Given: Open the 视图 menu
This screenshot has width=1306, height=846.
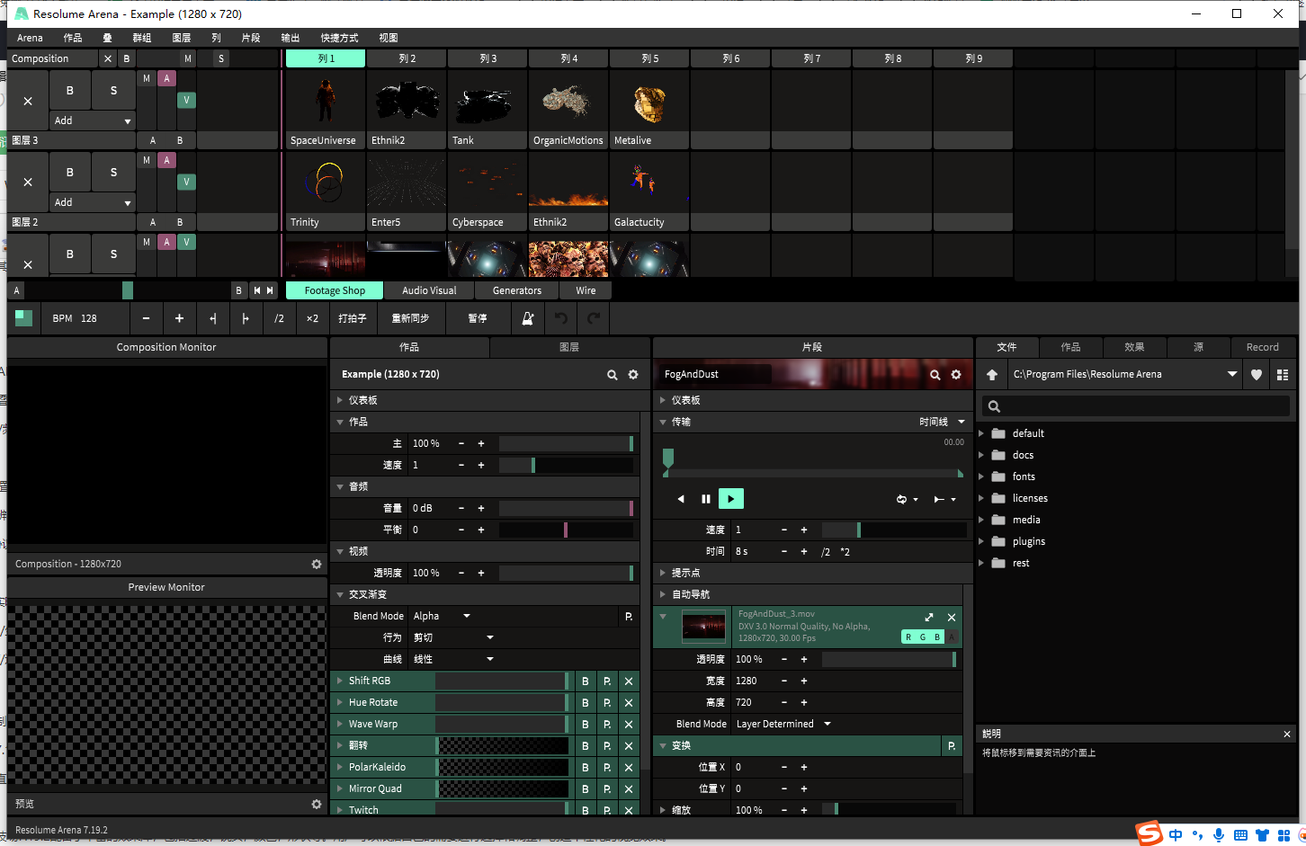Looking at the screenshot, I should tap(388, 38).
